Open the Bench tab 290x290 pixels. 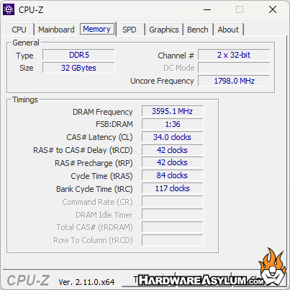point(198,30)
